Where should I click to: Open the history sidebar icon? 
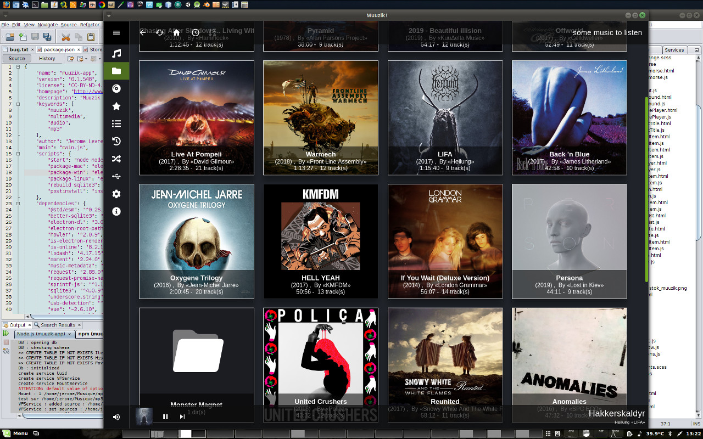pyautogui.click(x=116, y=141)
